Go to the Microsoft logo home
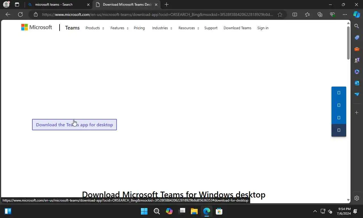This screenshot has width=363, height=218. [37, 27]
